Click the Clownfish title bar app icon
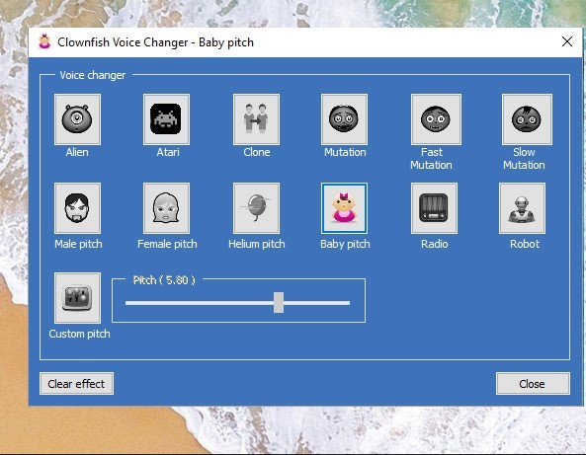Screen dimensions: 586x455 [x=44, y=41]
